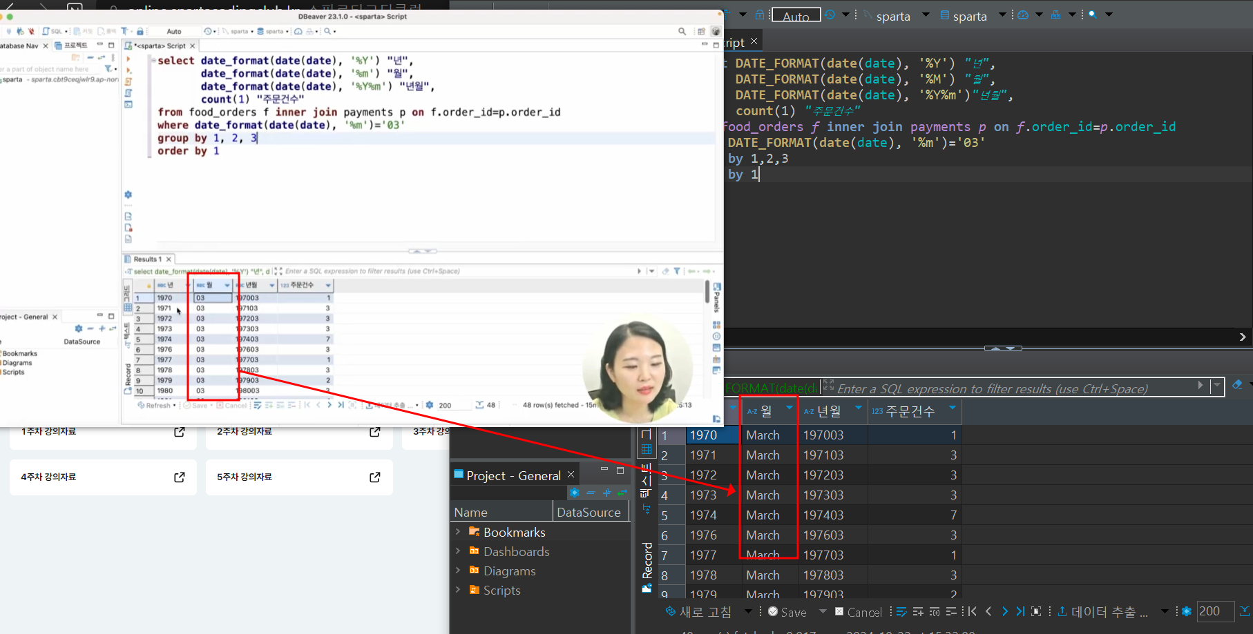Open 4주차 강의자료 link

[103, 477]
